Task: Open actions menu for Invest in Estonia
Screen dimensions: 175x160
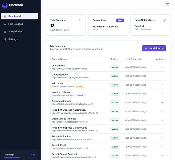Action: click(x=162, y=94)
